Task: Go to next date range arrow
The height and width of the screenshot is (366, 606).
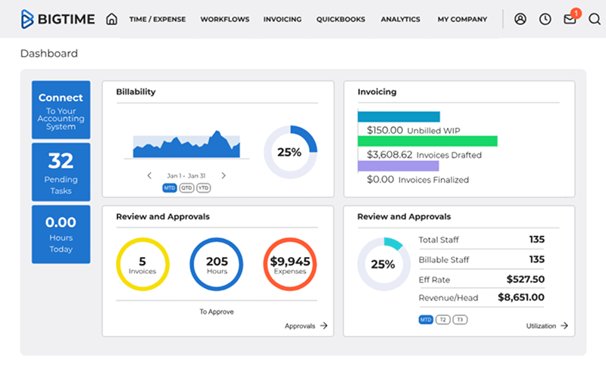Action: [x=223, y=175]
